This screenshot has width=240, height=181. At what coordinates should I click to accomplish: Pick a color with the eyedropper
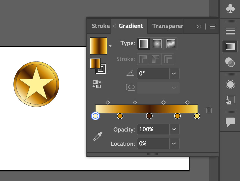[x=98, y=136]
